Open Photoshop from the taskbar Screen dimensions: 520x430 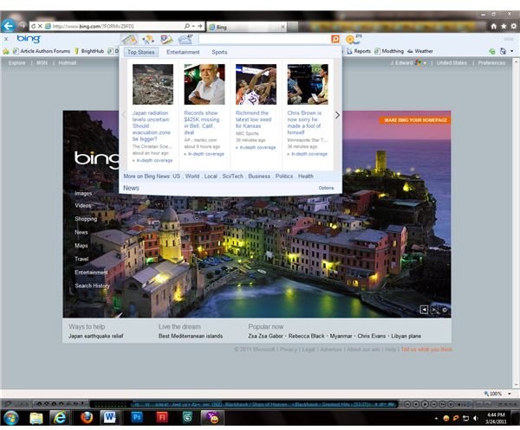(x=137, y=417)
